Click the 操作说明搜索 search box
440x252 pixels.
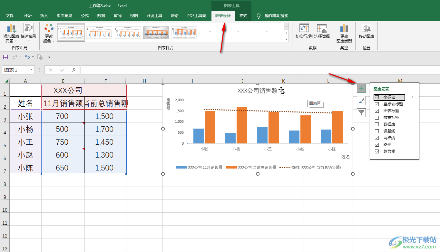pyautogui.click(x=277, y=15)
